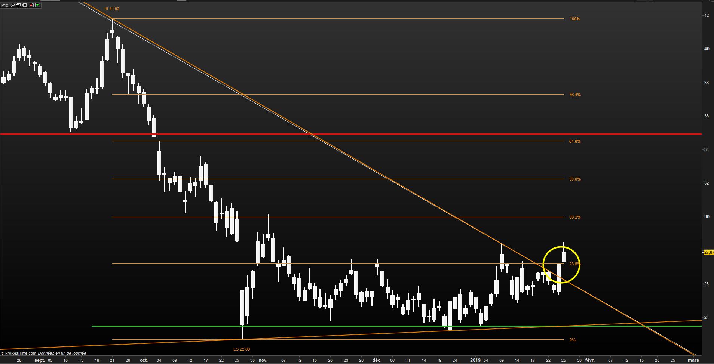Image resolution: width=714 pixels, height=364 pixels.
Task: Click the sept. month label on time axis
Action: point(40,360)
